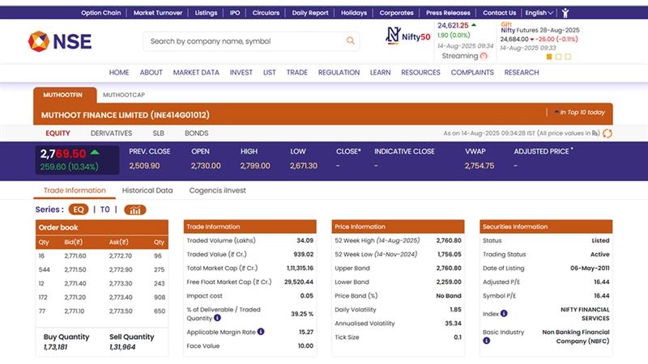Image resolution: width=648 pixels, height=364 pixels.
Task: Open the MARKET DATA menu
Action: [196, 73]
